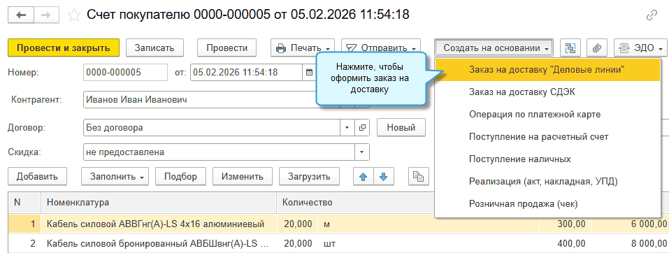Go forward with the right arrow button
The image size is (669, 253).
[x=45, y=15]
